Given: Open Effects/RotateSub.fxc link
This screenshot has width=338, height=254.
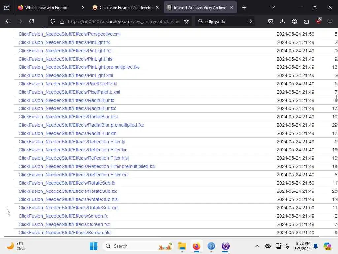Looking at the screenshot, I should tap(68, 191).
